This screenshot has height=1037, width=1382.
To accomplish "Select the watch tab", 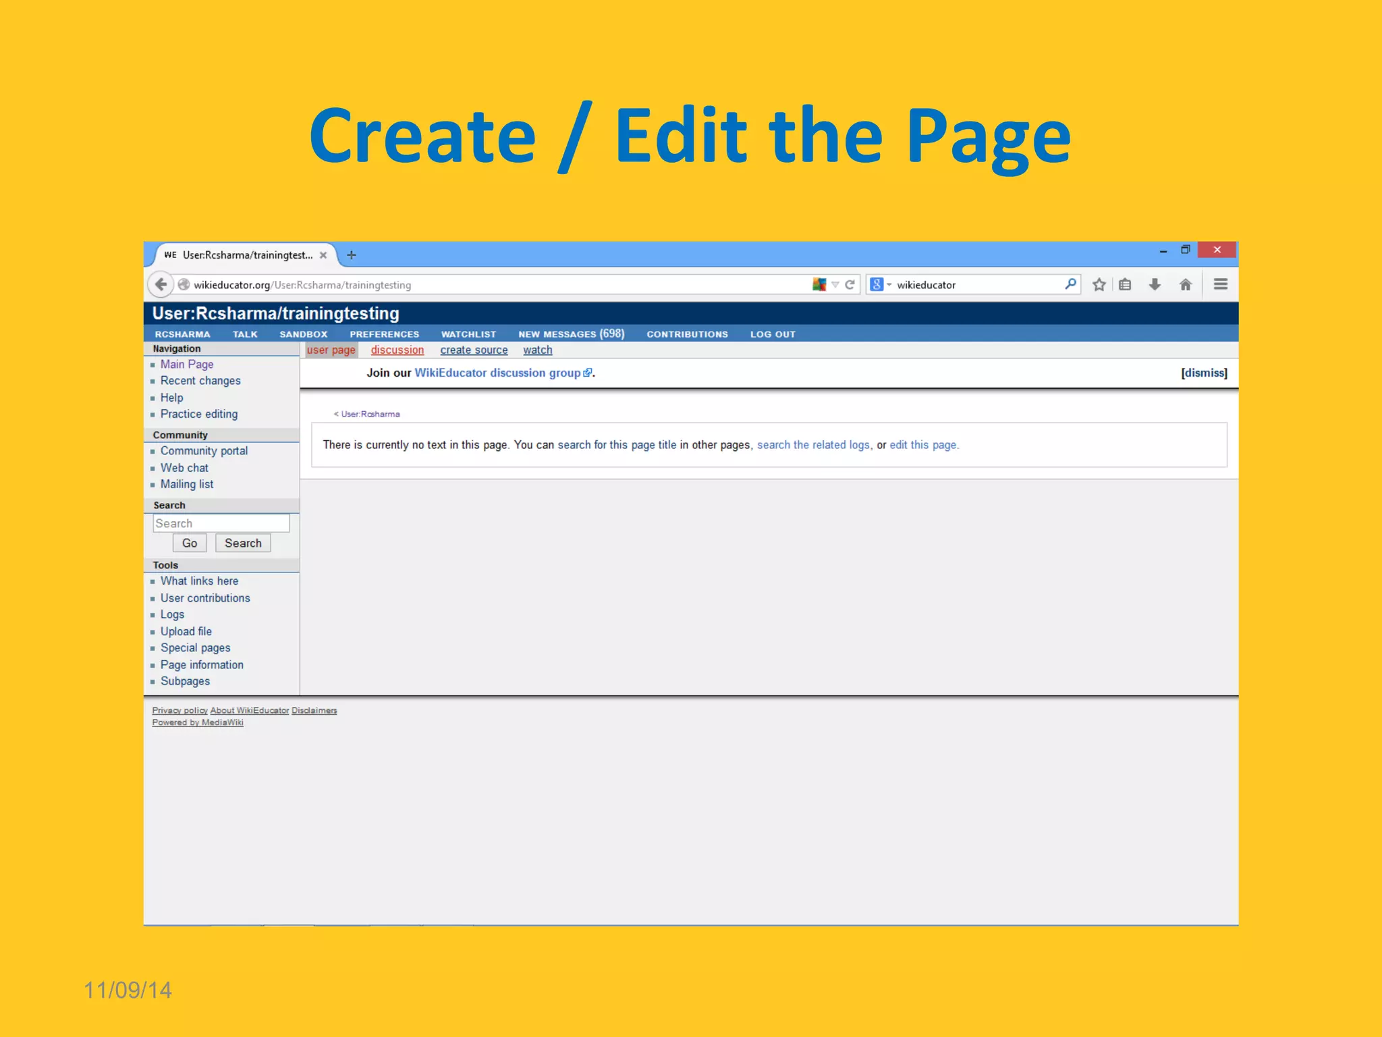I will click(538, 350).
